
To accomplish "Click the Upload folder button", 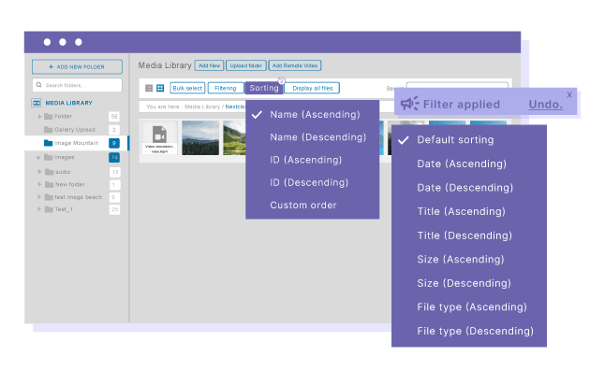I will [x=246, y=65].
